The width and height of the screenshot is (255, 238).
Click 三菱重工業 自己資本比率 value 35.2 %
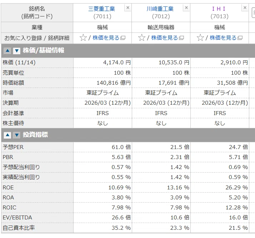(121, 228)
